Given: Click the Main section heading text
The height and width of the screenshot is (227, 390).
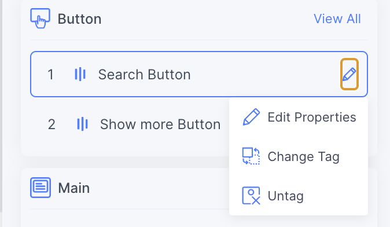Looking at the screenshot, I should click(74, 188).
